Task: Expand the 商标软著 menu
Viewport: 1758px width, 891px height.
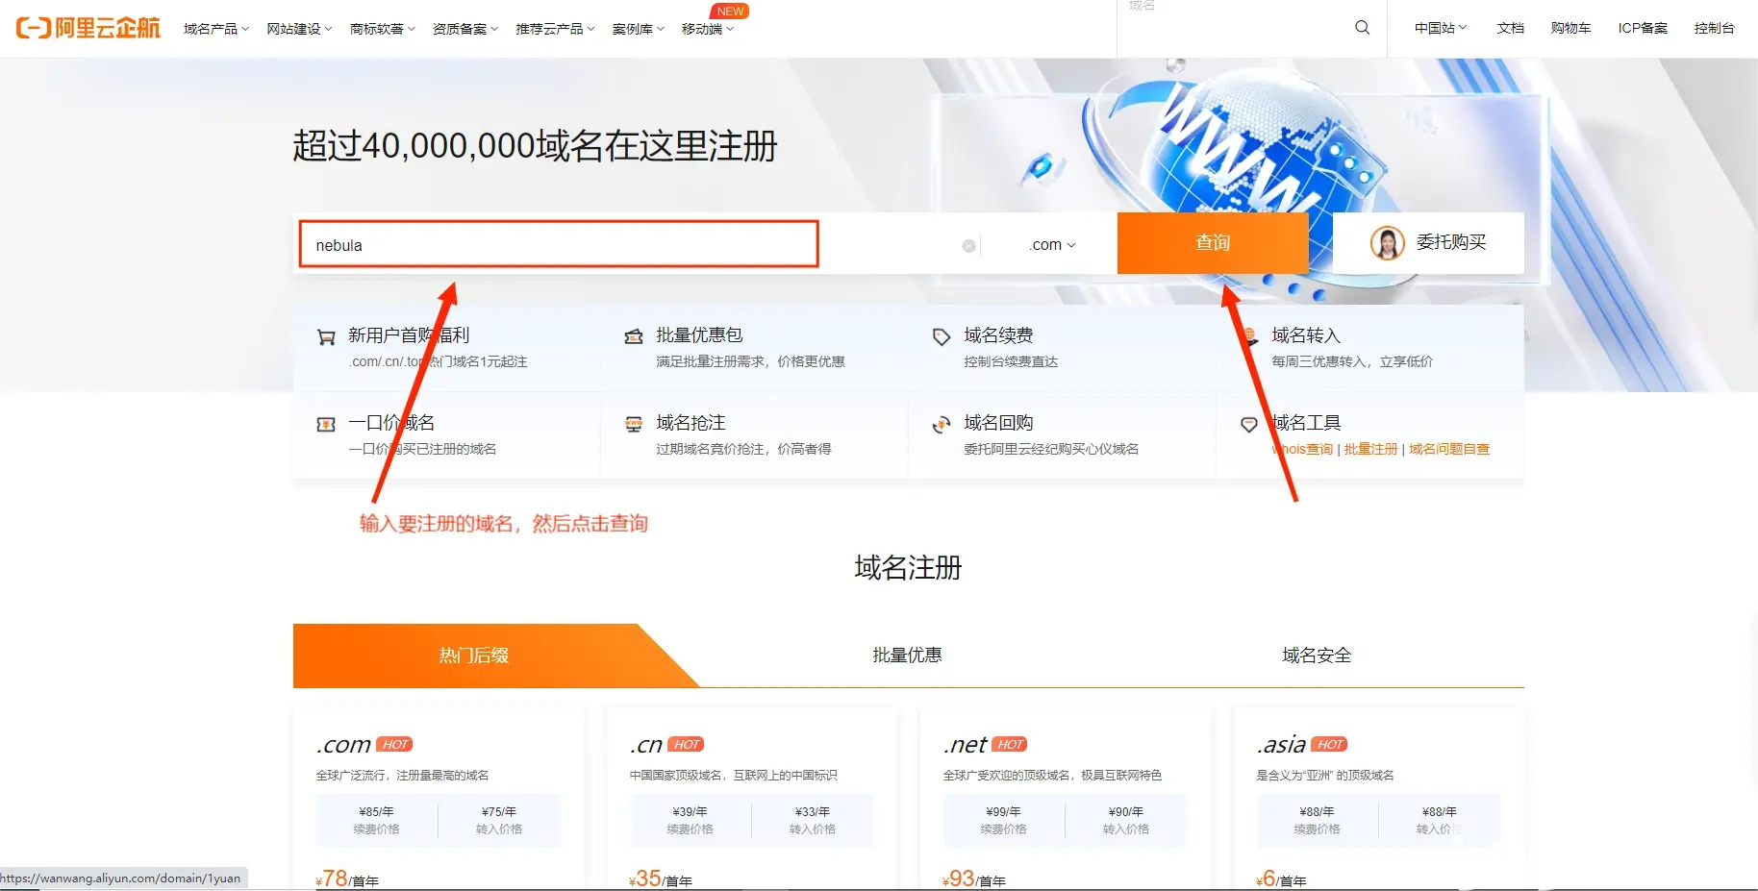Action: click(x=383, y=29)
